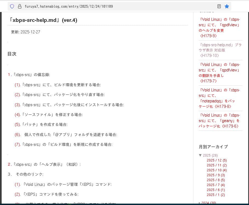Click the 更新: 2025-12-27 date text
The width and height of the screenshot is (249, 205).
coord(25,32)
